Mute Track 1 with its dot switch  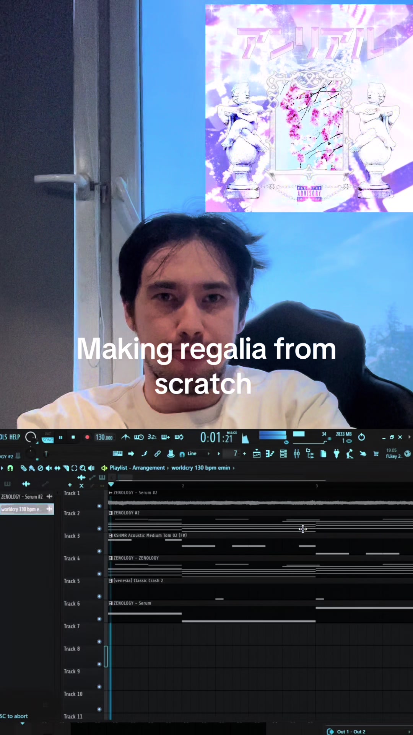[x=99, y=506]
